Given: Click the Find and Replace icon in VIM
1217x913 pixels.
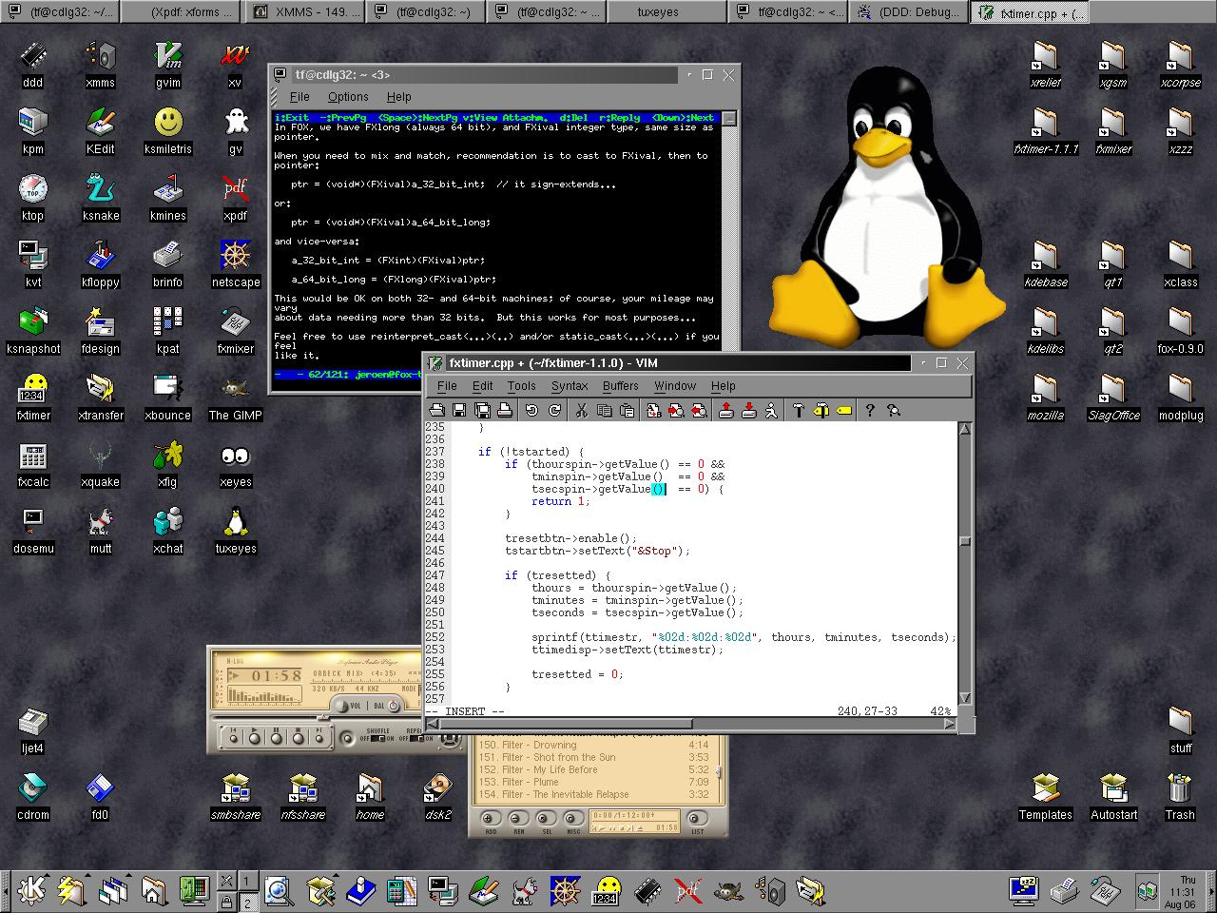Looking at the screenshot, I should click(x=653, y=410).
